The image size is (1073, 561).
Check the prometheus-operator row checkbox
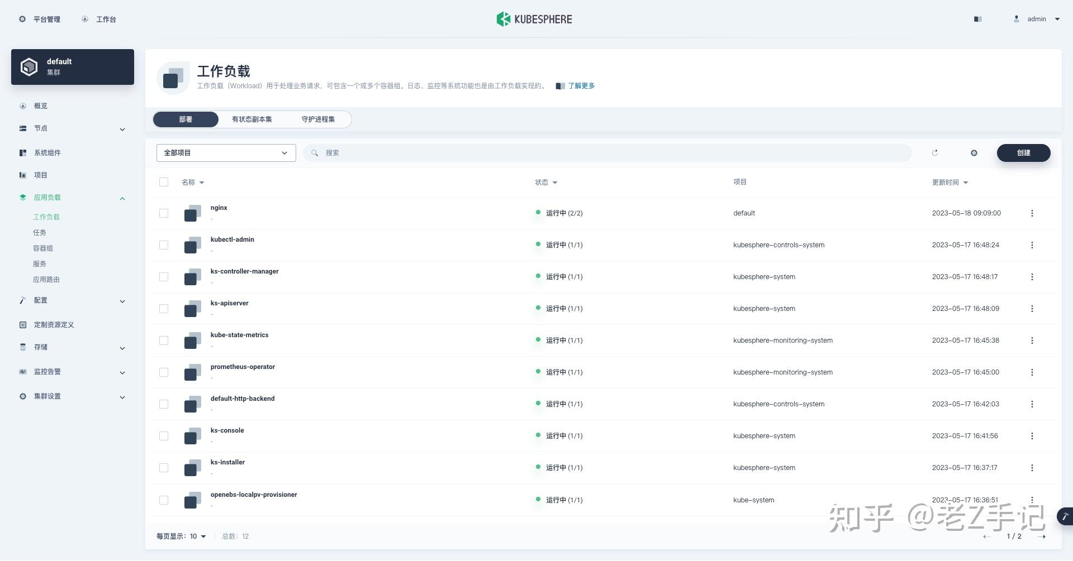tap(164, 372)
